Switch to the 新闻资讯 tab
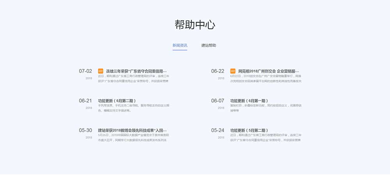This screenshot has height=190, width=390. (x=180, y=46)
